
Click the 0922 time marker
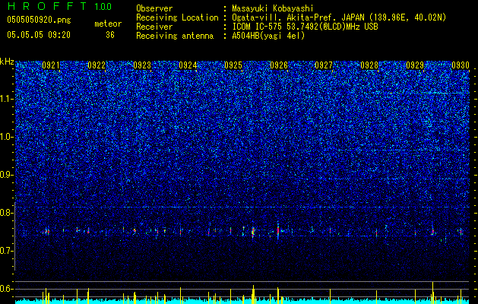[97, 65]
